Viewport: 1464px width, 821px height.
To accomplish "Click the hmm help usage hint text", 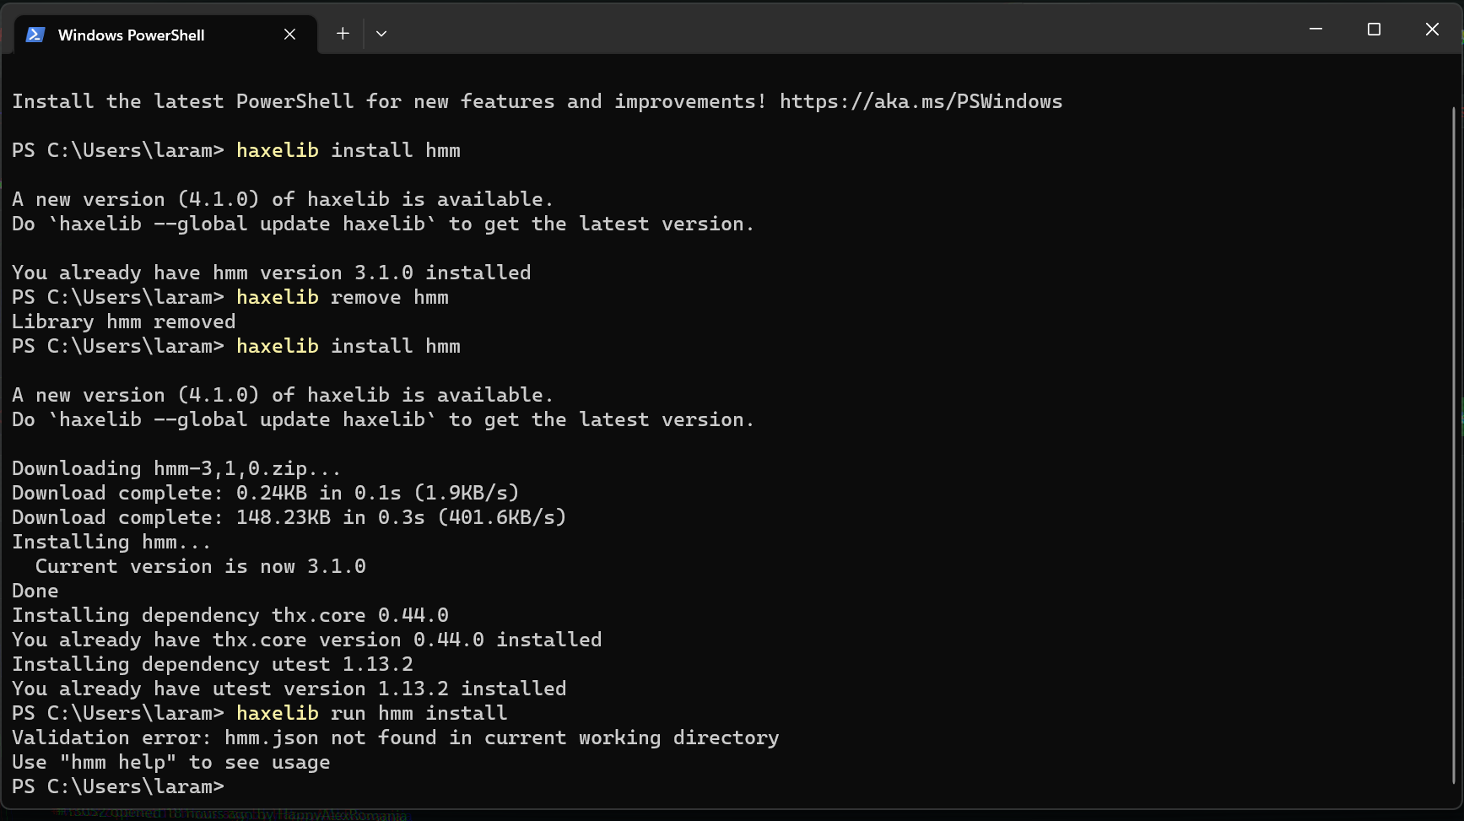I will pyautogui.click(x=170, y=761).
